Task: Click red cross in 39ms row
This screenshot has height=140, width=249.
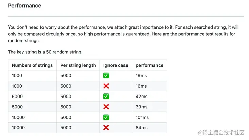Action: coord(106,107)
